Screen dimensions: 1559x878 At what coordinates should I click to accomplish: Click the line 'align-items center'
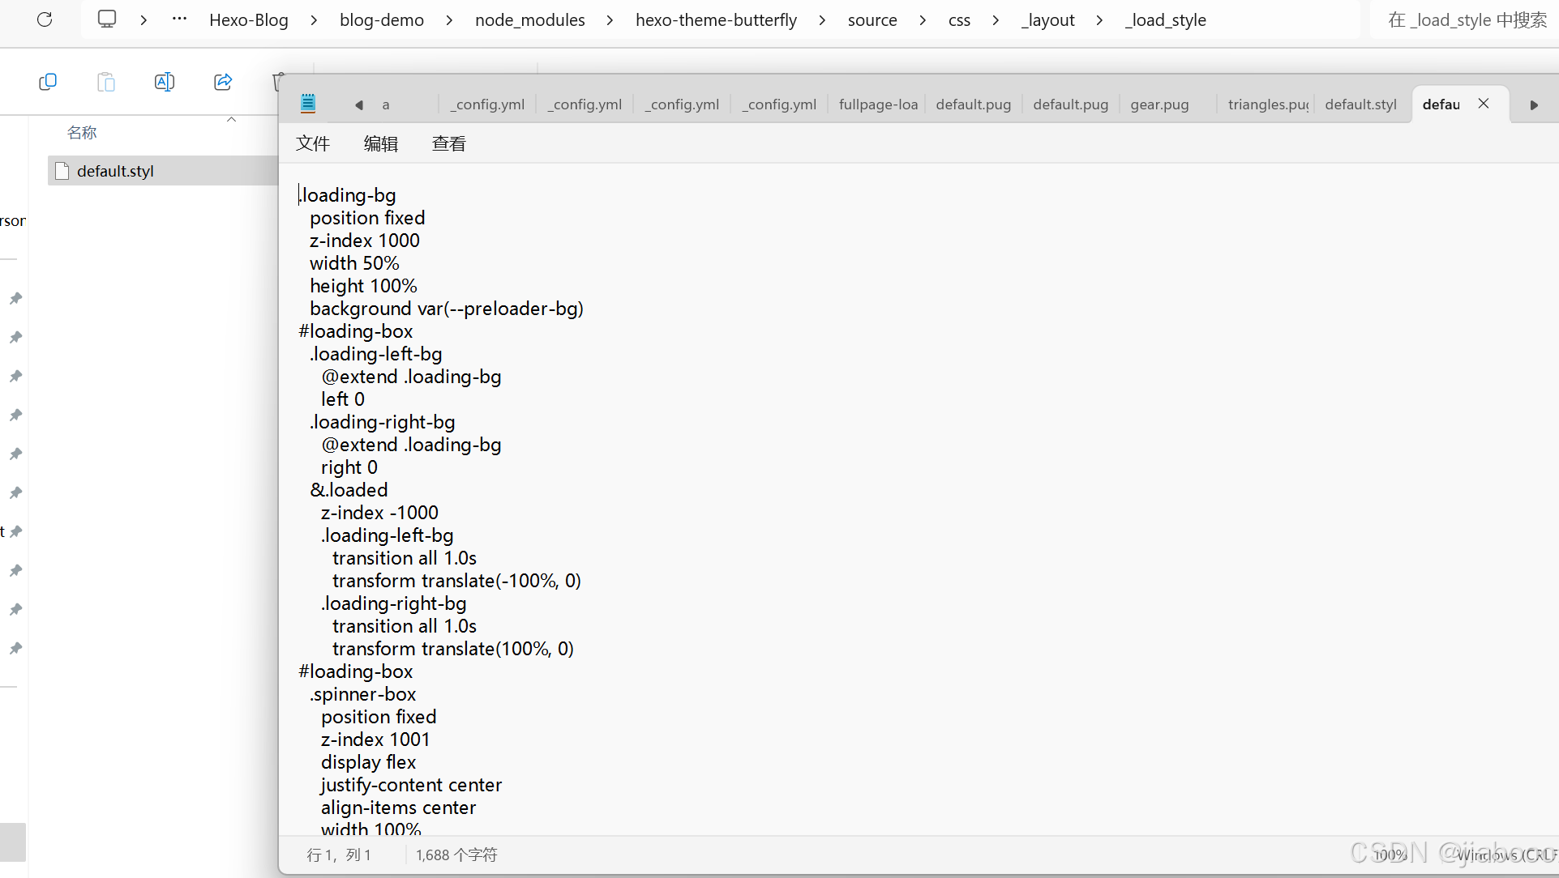398,808
